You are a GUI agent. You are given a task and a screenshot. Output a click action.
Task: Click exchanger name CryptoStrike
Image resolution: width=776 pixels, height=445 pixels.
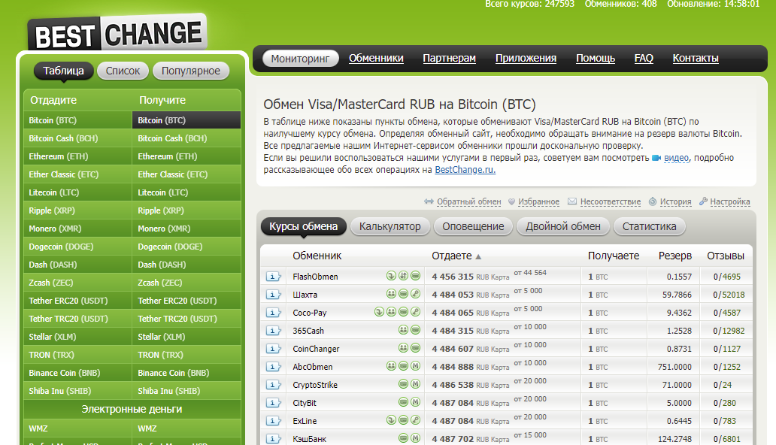coord(315,385)
